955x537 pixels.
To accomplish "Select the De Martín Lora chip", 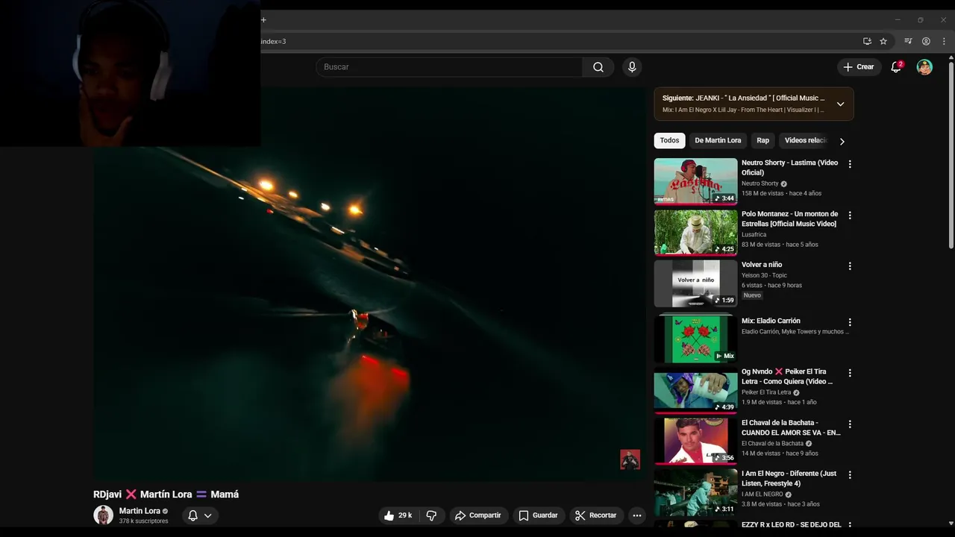I will tap(718, 140).
